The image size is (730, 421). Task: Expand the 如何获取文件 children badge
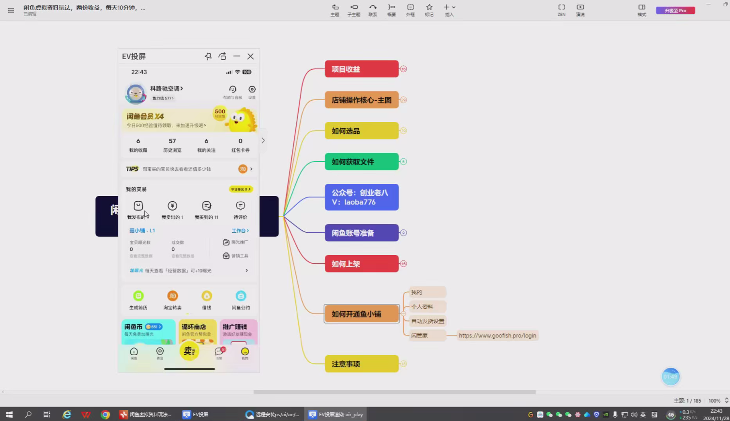tap(403, 162)
